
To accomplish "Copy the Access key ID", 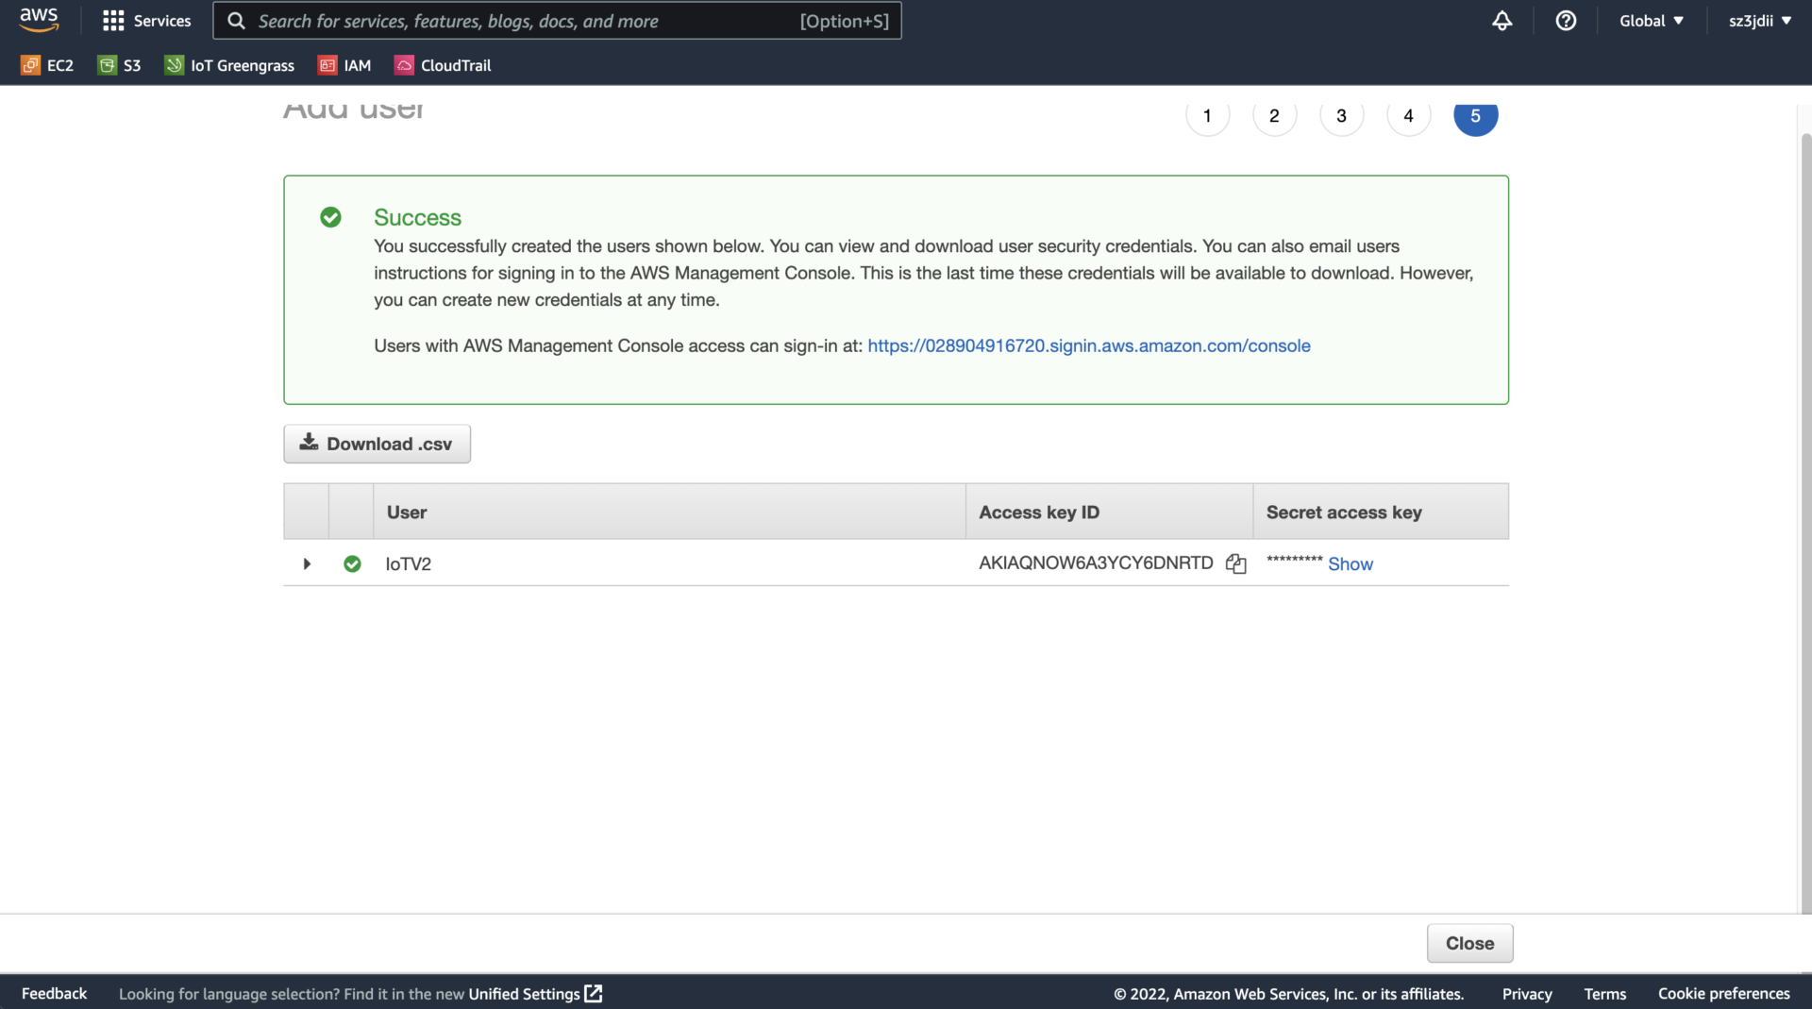I will pyautogui.click(x=1235, y=564).
